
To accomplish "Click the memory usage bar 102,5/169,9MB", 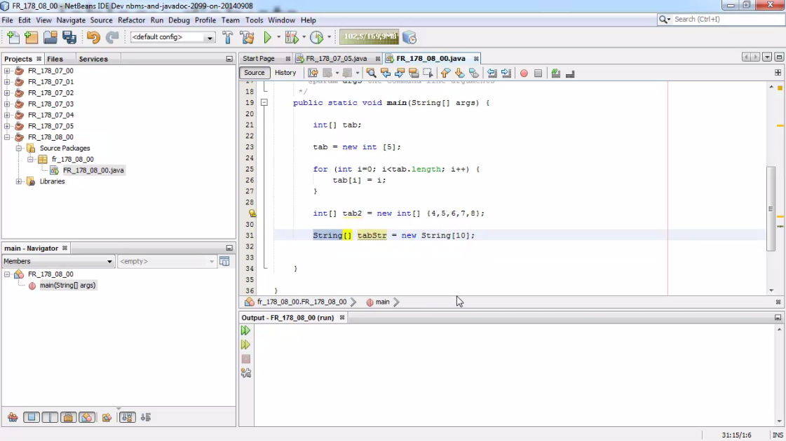I will [x=370, y=37].
